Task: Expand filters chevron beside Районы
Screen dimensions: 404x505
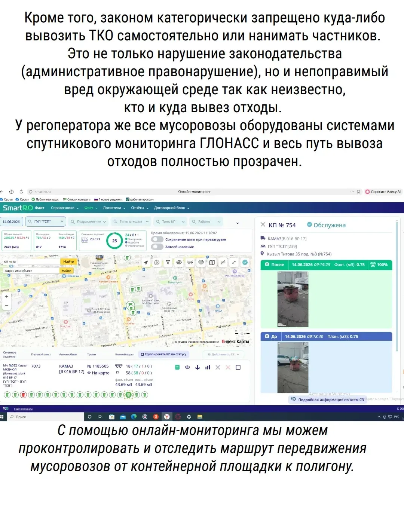Action: click(x=238, y=223)
